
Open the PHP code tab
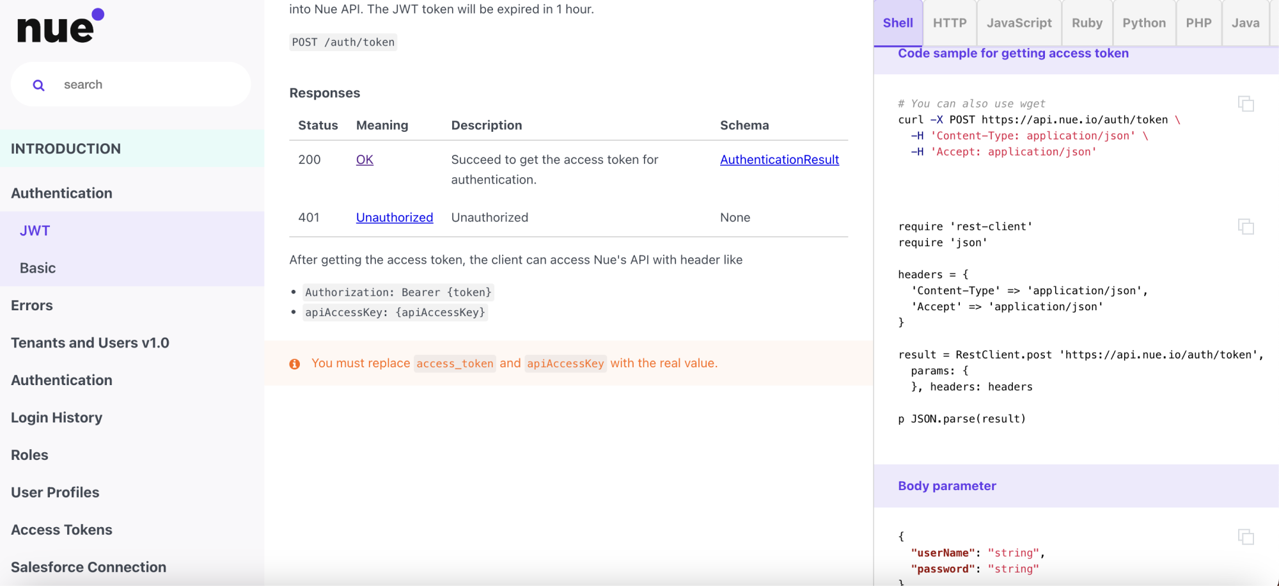pos(1198,23)
